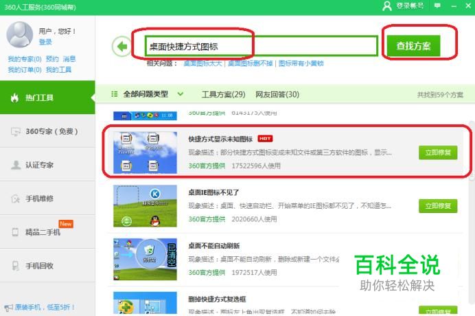This screenshot has width=475, height=316.
Task: Open the 精品二手机 sidebar tab
Action: (x=47, y=232)
